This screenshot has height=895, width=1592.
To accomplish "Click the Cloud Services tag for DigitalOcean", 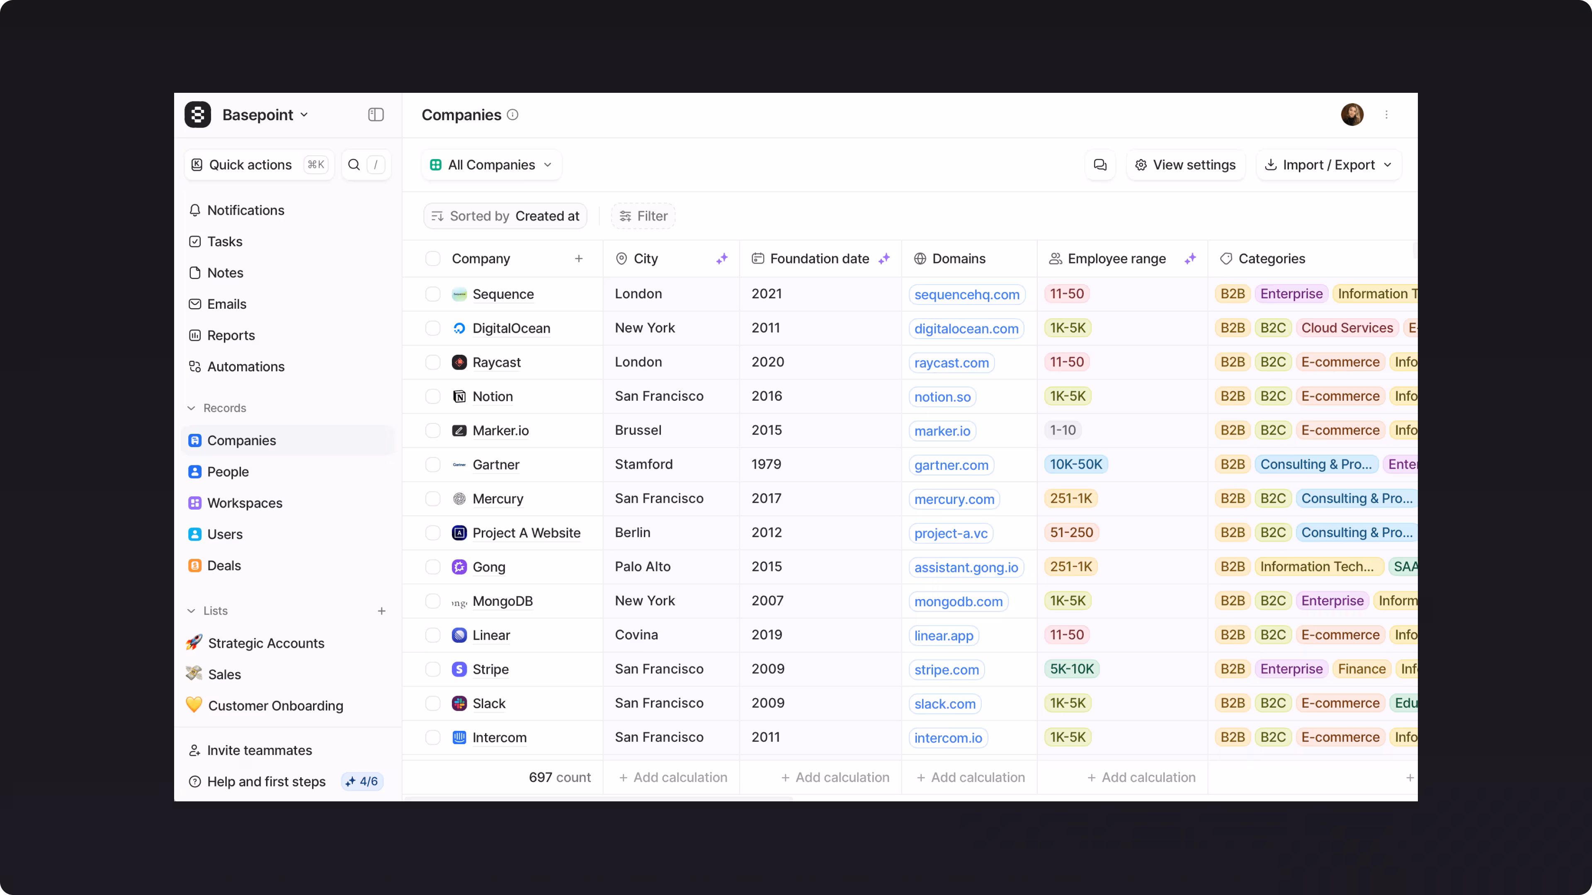I will coord(1347,328).
